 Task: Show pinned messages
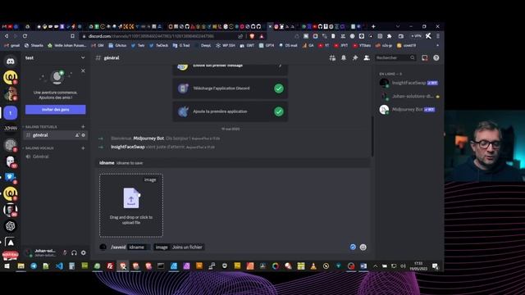[355, 58]
